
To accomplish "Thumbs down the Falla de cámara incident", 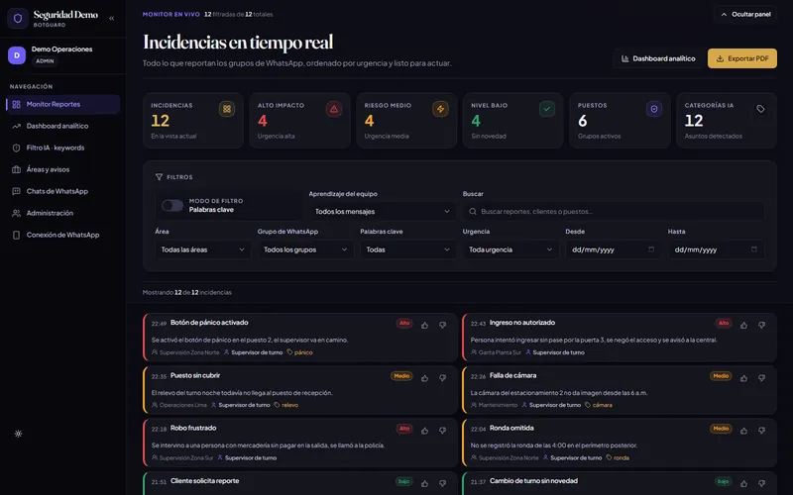I will click(x=761, y=378).
